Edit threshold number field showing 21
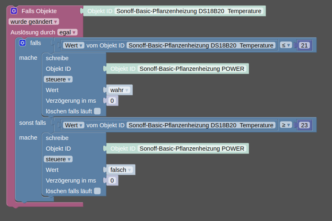 coord(305,45)
